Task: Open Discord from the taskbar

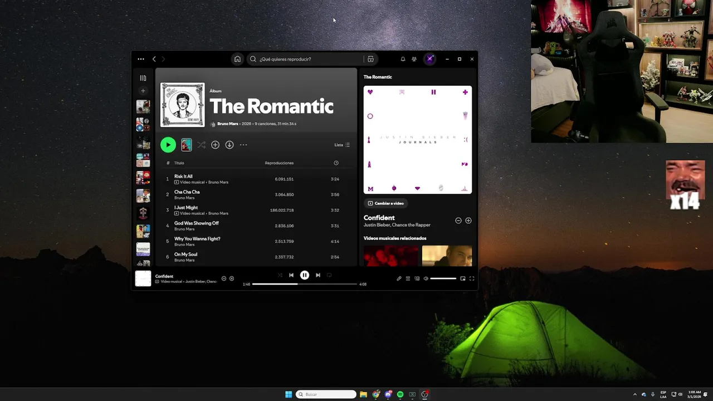Action: click(388, 394)
